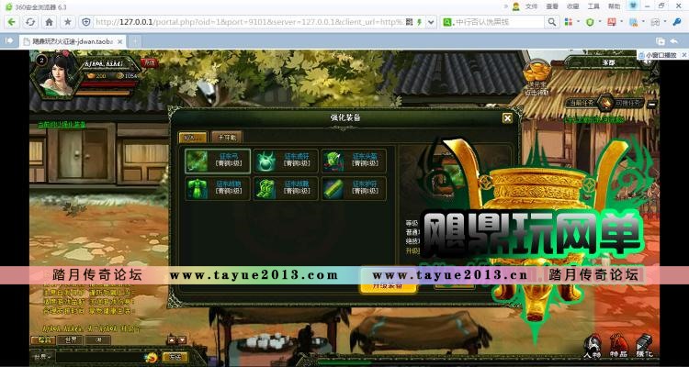The height and width of the screenshot is (367, 689).
Task: Reload the page with the refresh icon
Action: [x=30, y=22]
